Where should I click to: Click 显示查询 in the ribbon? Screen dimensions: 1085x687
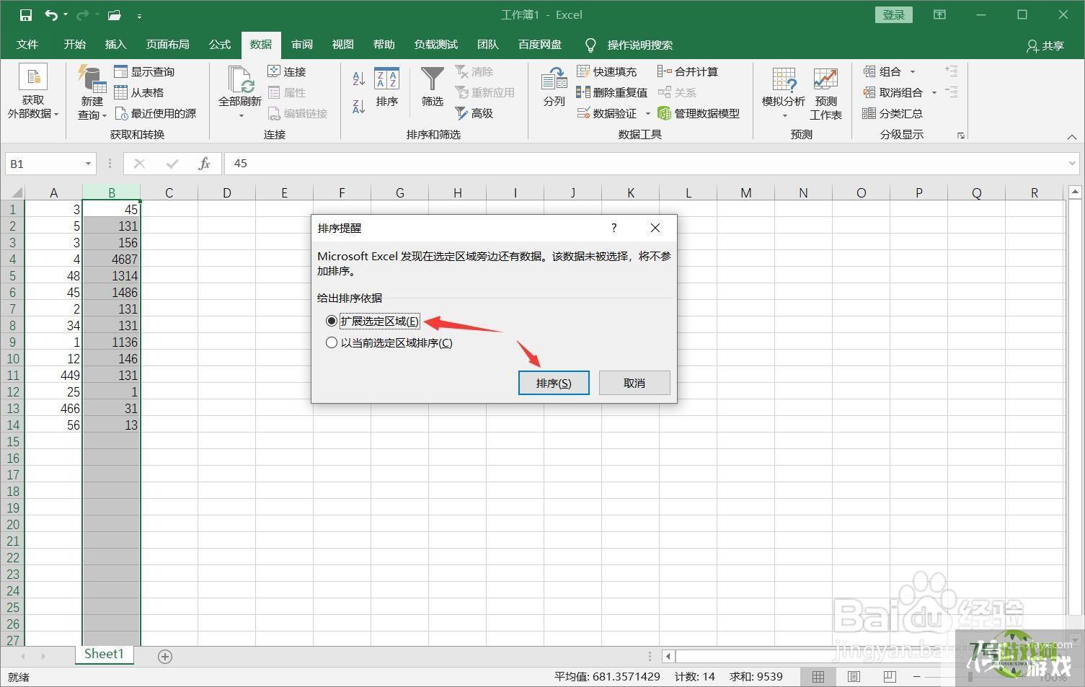point(144,71)
